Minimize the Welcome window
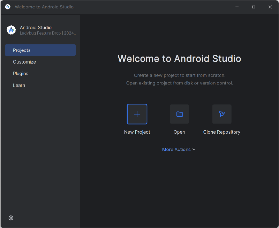Screen dimensions: 279x228 tap(237, 7)
